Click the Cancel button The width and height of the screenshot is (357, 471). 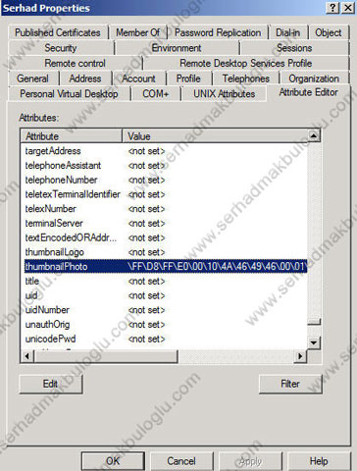tap(181, 461)
